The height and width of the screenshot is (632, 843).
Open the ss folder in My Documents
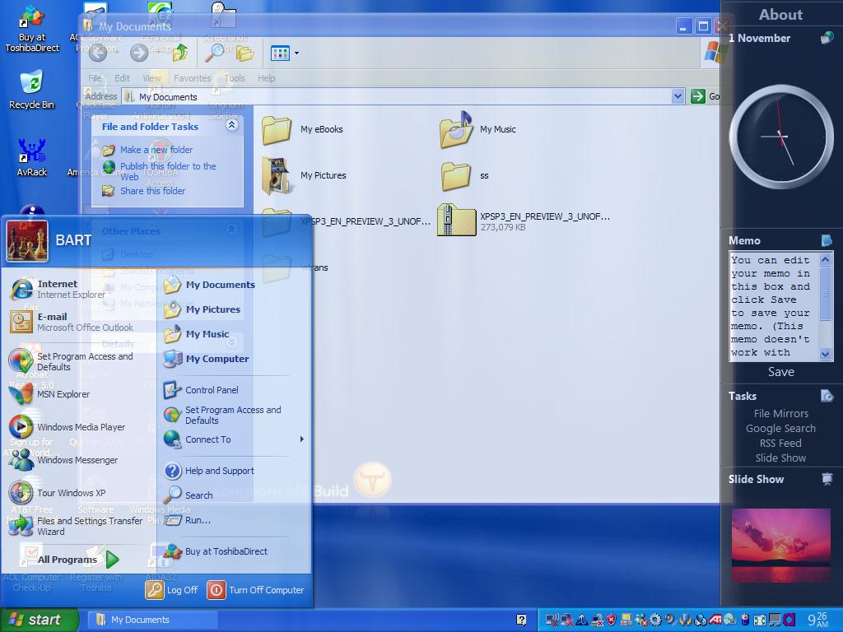click(465, 176)
